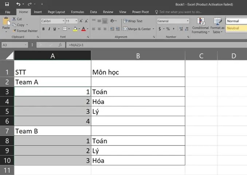247x175 pixels.
Task: Toggle Underline formatting
Action: pos(55,29)
